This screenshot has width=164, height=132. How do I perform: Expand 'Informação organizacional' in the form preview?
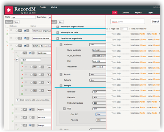tap(58, 26)
